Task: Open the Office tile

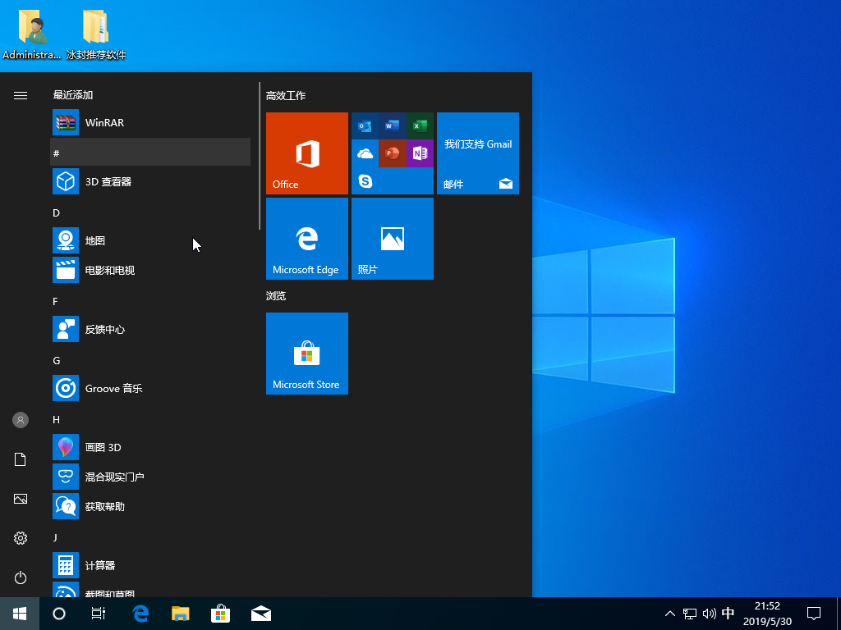Action: pyautogui.click(x=307, y=153)
